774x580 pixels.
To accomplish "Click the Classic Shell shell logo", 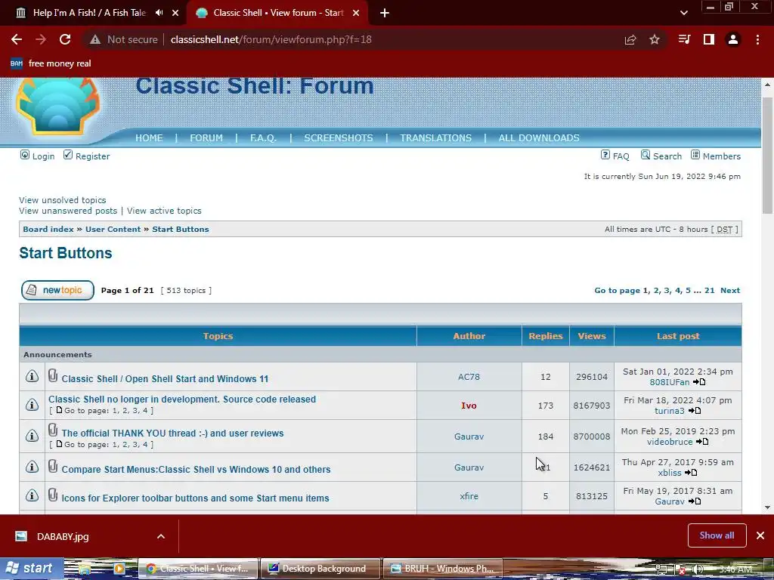I will (x=57, y=106).
